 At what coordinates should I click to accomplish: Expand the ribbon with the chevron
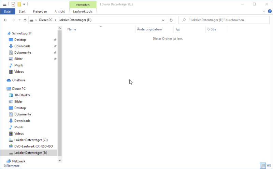pyautogui.click(x=264, y=11)
